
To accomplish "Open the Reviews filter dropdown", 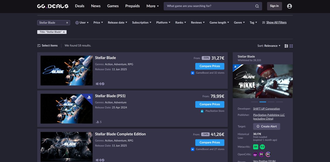I will [x=198, y=23].
